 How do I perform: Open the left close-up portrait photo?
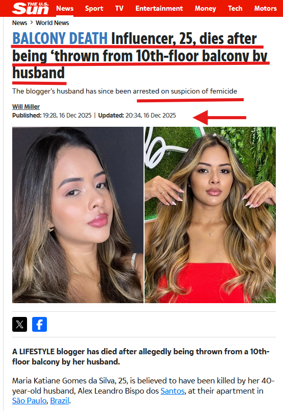pos(78,215)
